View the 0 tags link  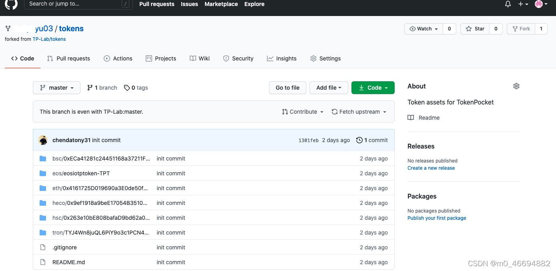pos(136,88)
